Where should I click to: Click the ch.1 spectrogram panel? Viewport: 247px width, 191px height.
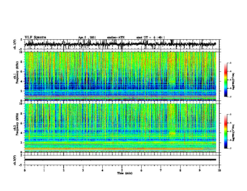click(x=120, y=76)
